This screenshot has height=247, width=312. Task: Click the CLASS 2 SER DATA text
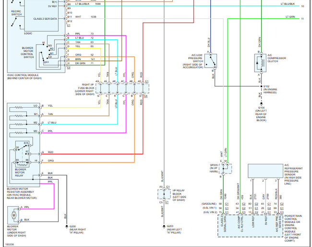(45, 19)
